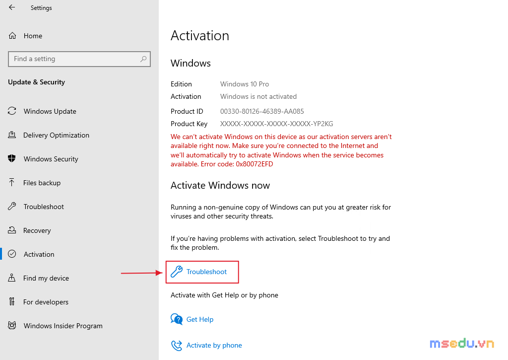Viewport: 508px width, 360px height.
Task: Click the 'Windows is not activated' status text
Action: click(258, 96)
